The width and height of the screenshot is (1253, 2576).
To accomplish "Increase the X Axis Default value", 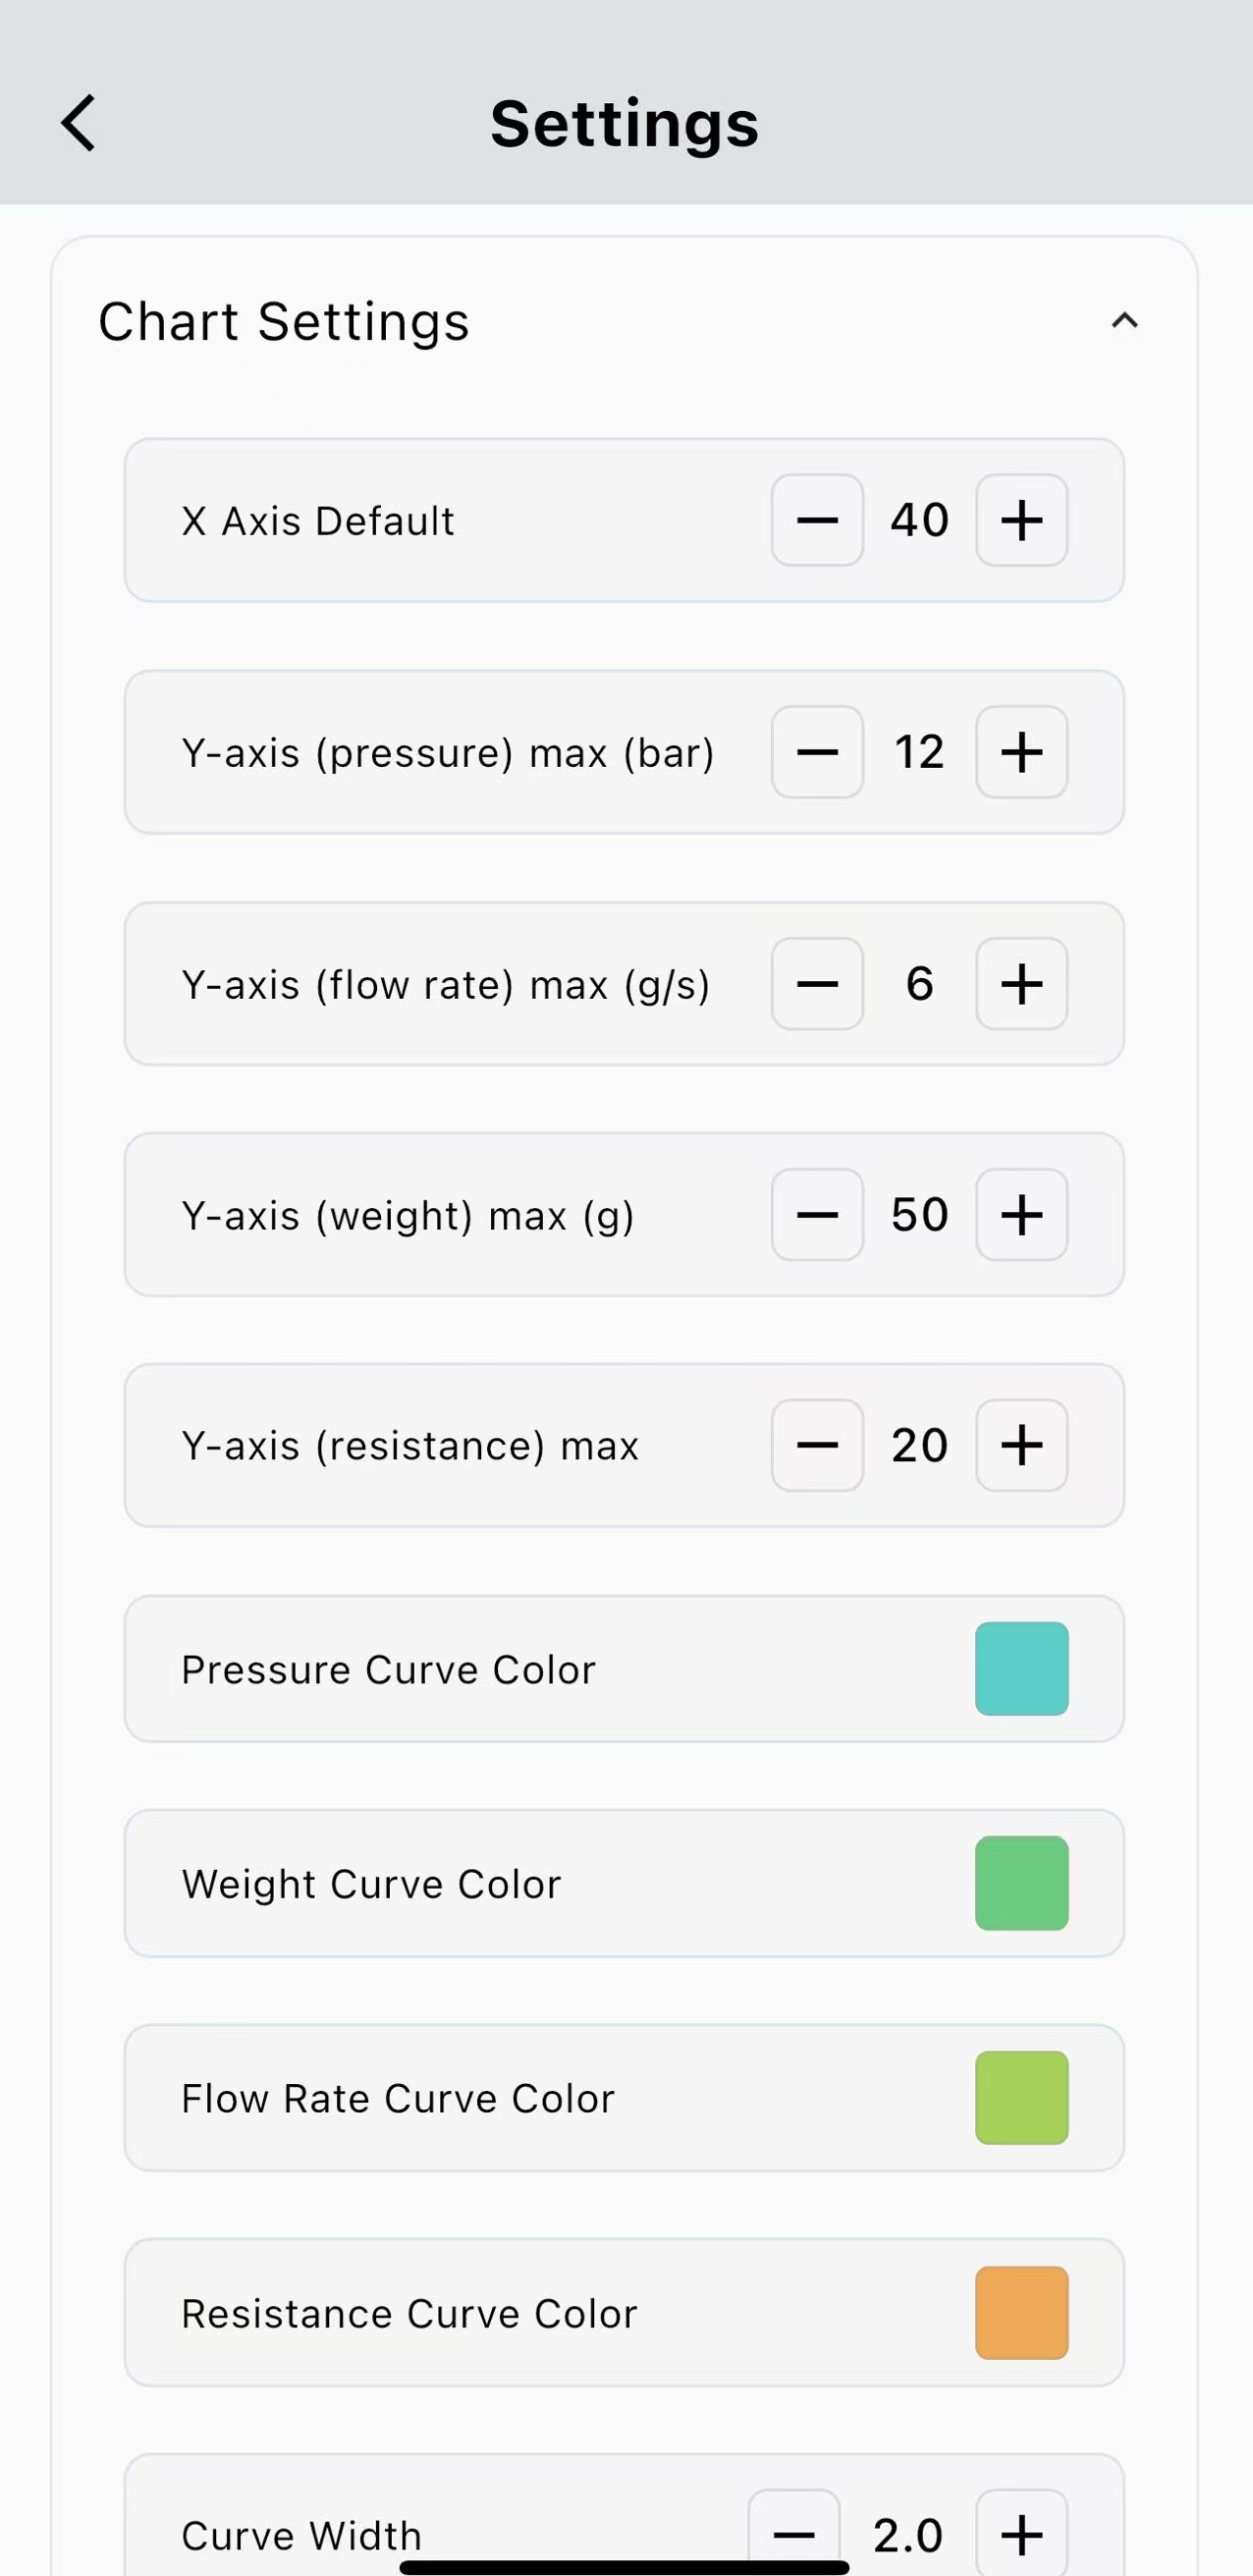I will point(1021,519).
